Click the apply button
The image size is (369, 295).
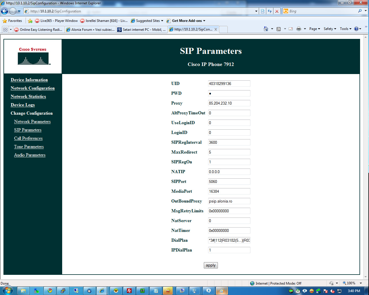(211, 265)
